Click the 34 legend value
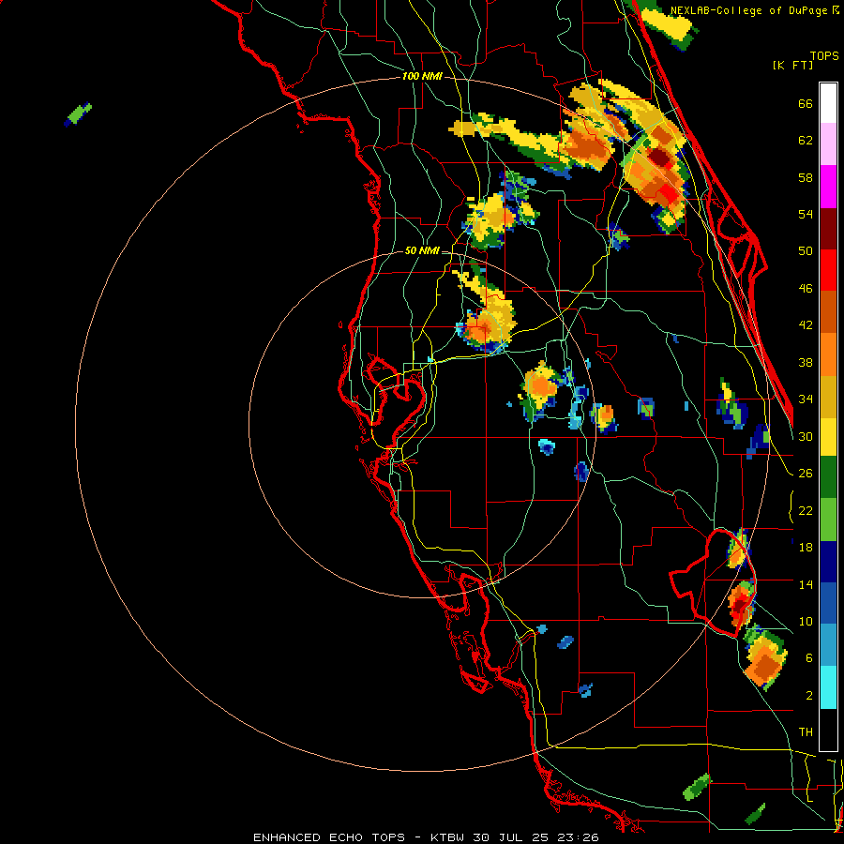 pos(806,399)
